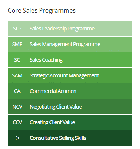Image resolution: width=140 pixels, height=149 pixels.
Task: Click the NCV abbreviation cell
Action: point(17,107)
